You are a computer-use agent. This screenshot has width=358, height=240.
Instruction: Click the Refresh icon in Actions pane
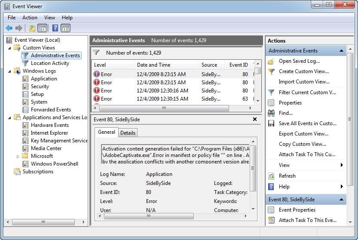pyautogui.click(x=271, y=176)
